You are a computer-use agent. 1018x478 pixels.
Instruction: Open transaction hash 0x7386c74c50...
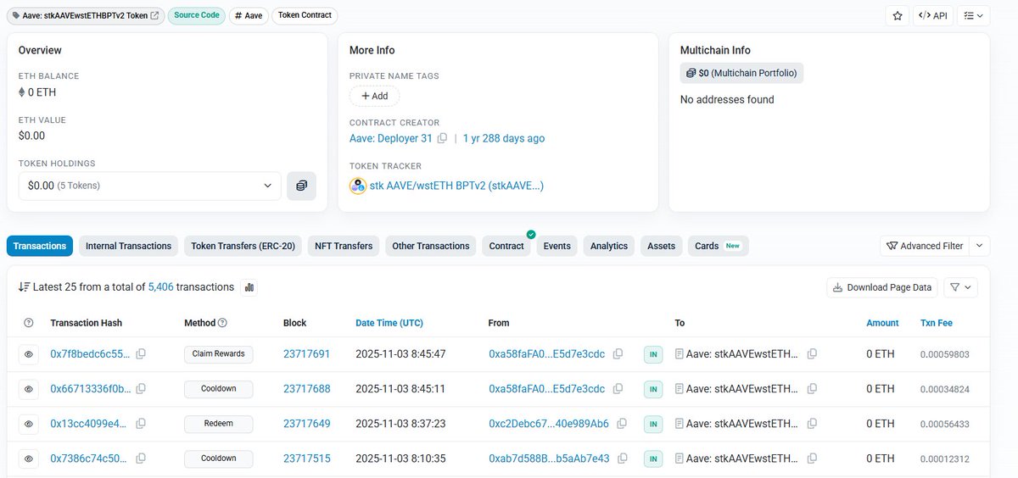point(89,459)
